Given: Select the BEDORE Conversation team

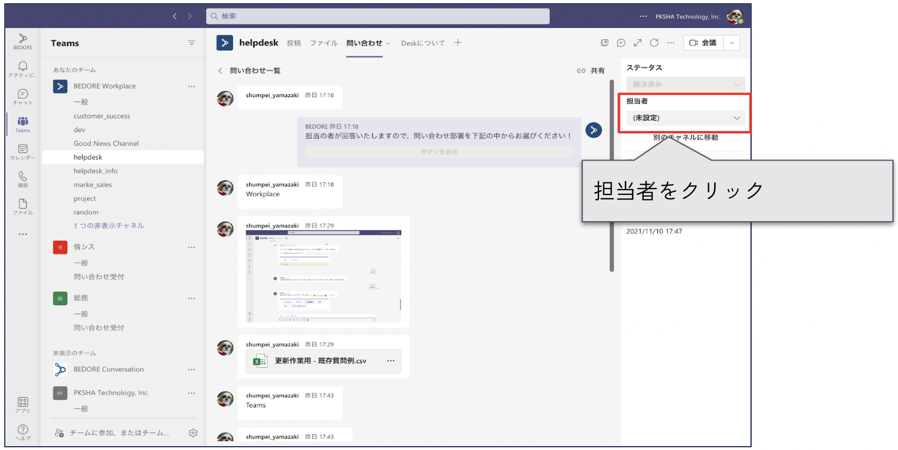Looking at the screenshot, I should click(x=109, y=370).
